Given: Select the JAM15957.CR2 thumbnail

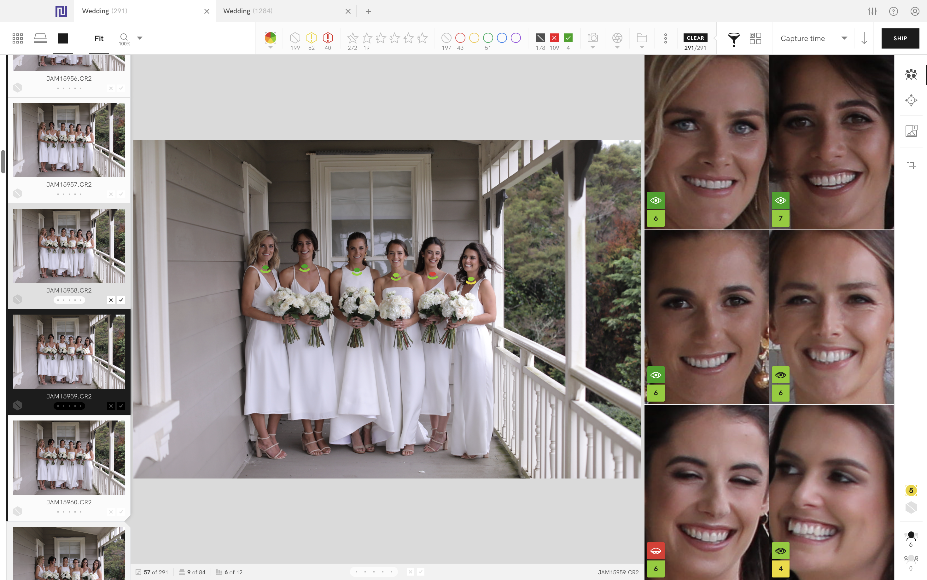Looking at the screenshot, I should (x=69, y=140).
